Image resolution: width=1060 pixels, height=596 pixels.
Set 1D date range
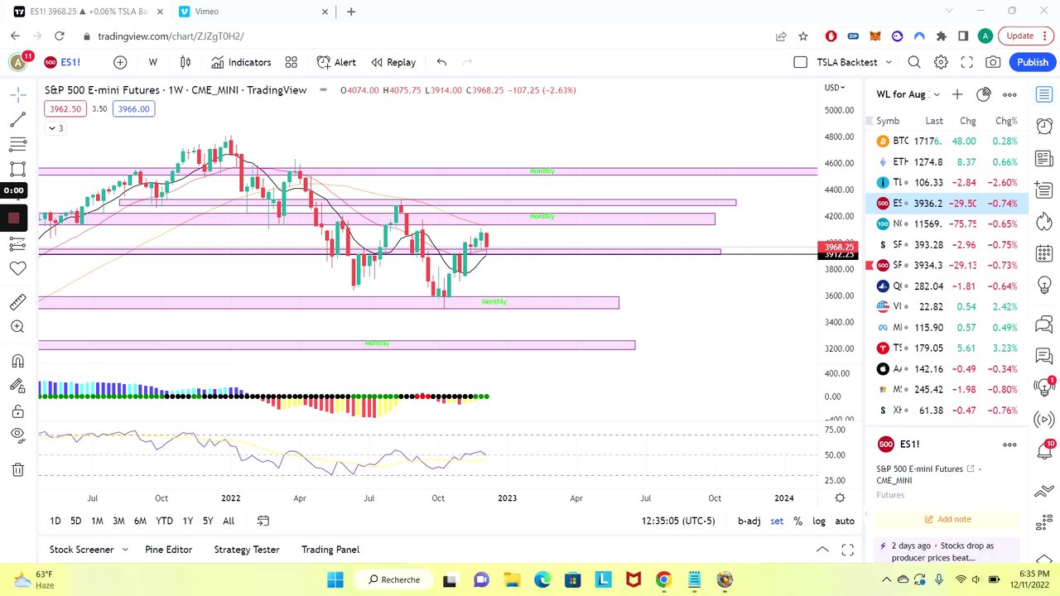tap(55, 521)
